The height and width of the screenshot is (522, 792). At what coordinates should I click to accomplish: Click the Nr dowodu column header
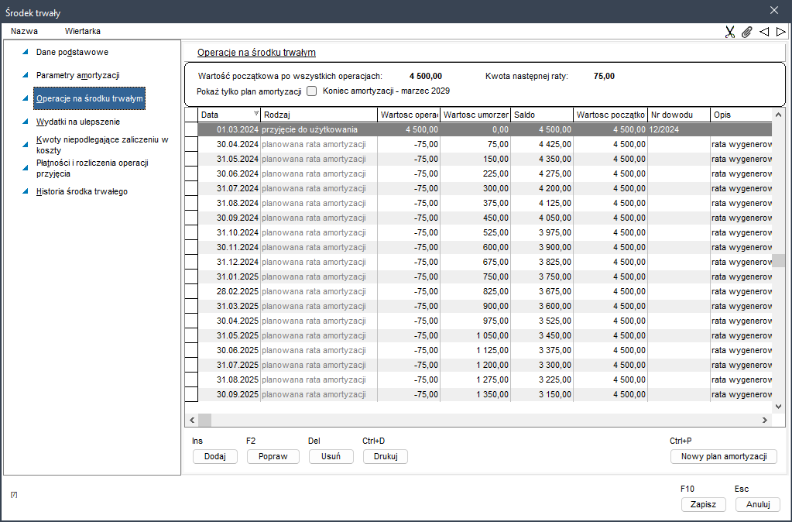679,115
